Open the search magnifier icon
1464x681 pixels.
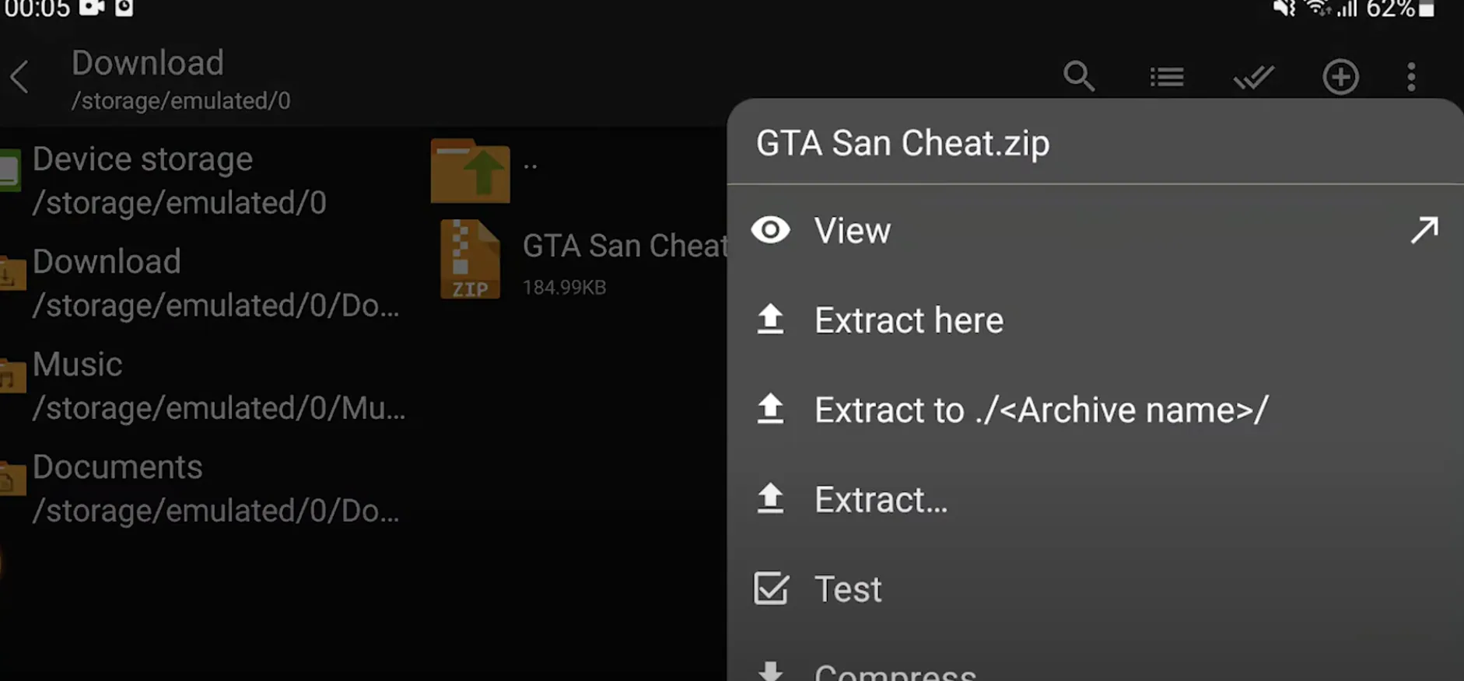click(1079, 76)
